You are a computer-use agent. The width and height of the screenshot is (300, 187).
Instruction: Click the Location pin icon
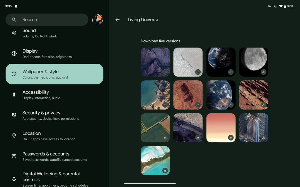[14, 136]
